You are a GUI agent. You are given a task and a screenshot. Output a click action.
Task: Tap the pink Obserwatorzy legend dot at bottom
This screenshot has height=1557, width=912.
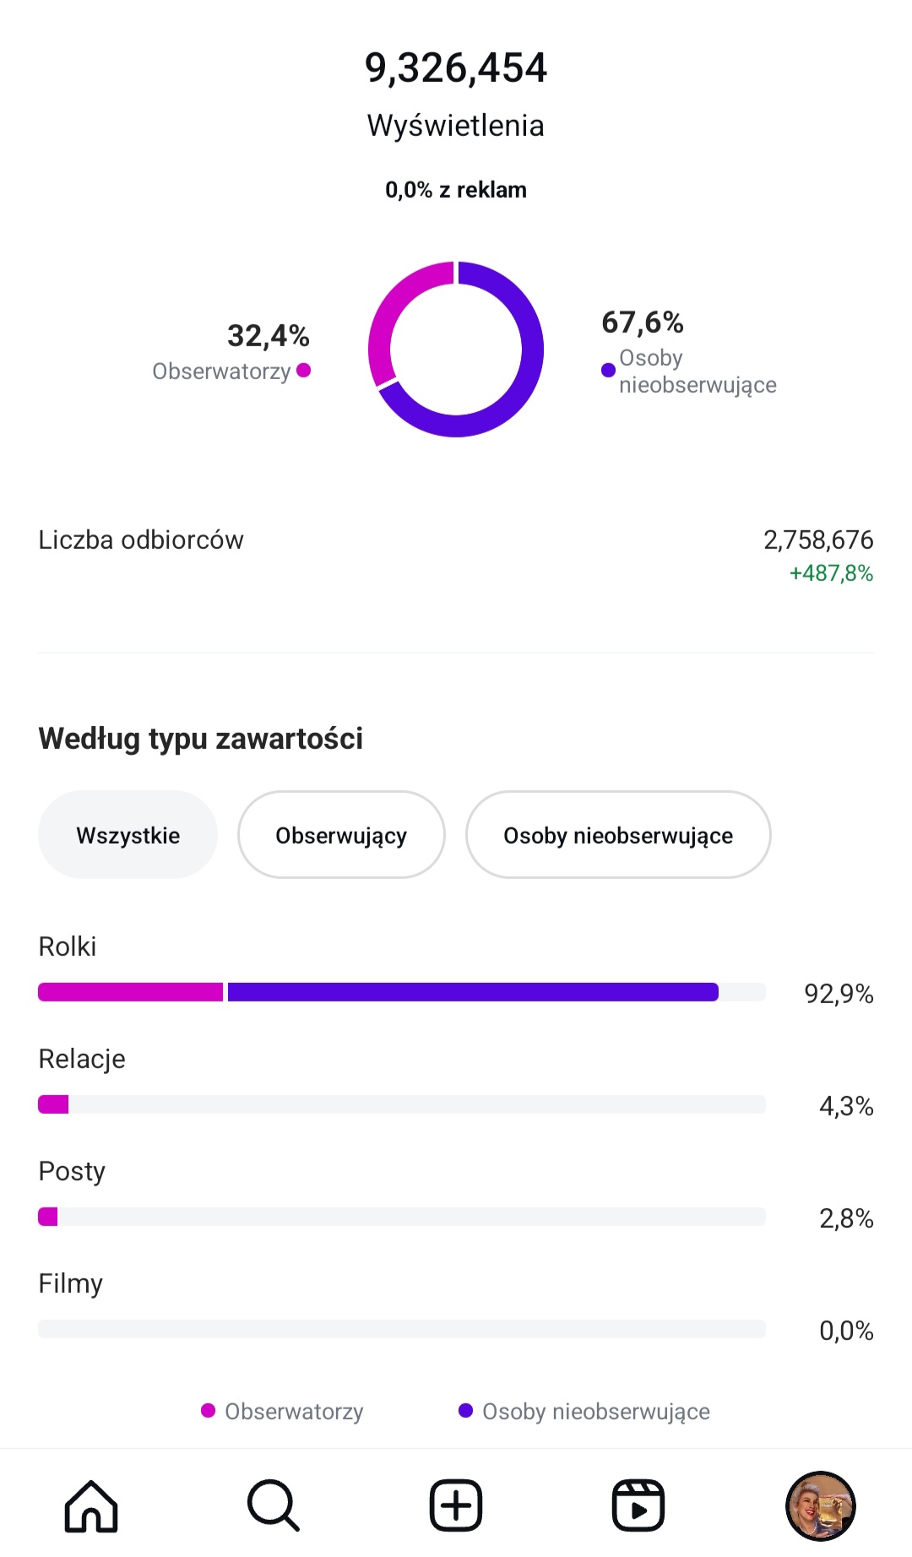pyautogui.click(x=208, y=1411)
